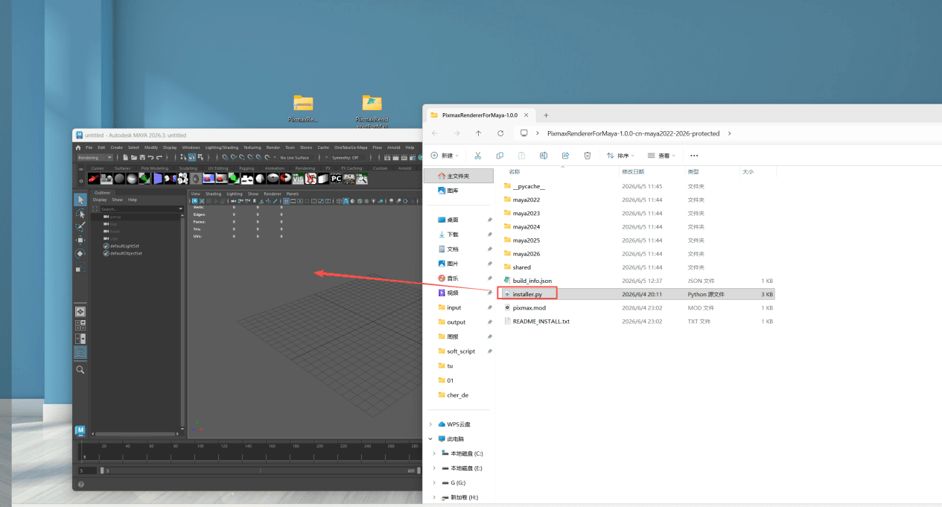942x507 pixels.
Task: Choose the Lasso select tool in Maya
Action: [80, 214]
